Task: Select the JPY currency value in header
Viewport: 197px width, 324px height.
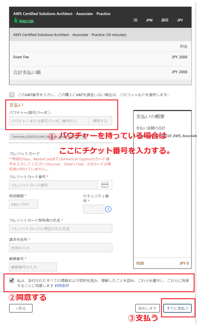Action: pos(180,20)
